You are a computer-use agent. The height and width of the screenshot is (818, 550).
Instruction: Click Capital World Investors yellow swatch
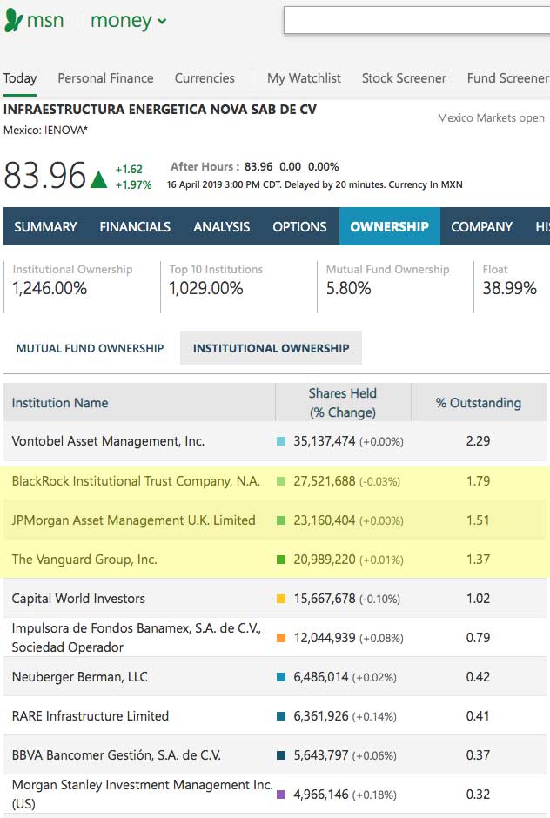point(281,599)
